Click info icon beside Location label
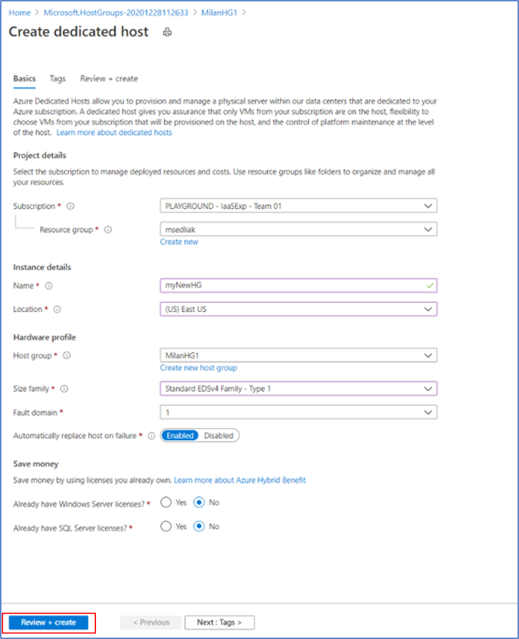519x639 pixels. click(x=57, y=309)
